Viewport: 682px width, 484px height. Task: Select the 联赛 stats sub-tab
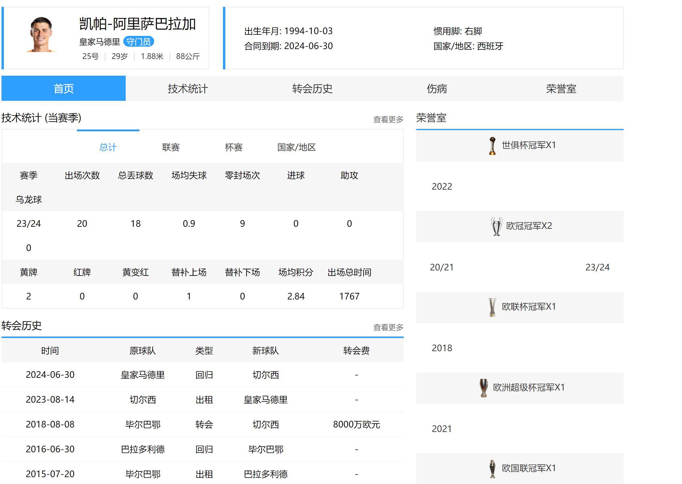tap(171, 147)
